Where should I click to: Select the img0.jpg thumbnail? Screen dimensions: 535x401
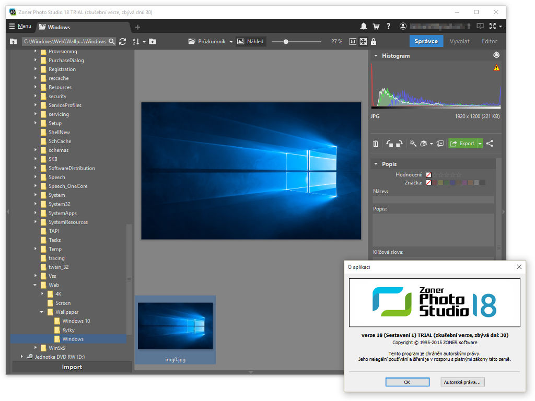pyautogui.click(x=176, y=329)
